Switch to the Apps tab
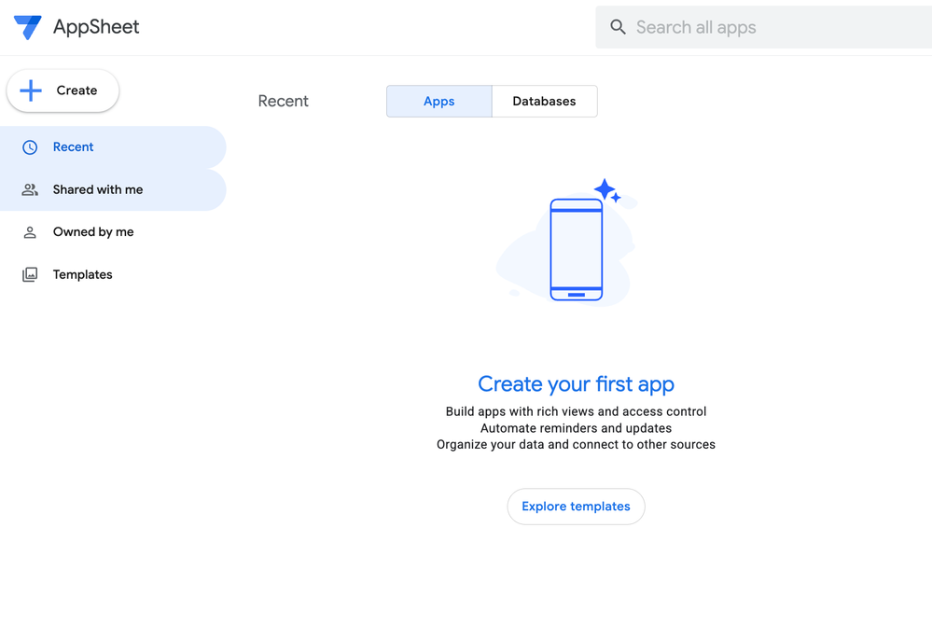Image resolution: width=932 pixels, height=639 pixels. 439,101
